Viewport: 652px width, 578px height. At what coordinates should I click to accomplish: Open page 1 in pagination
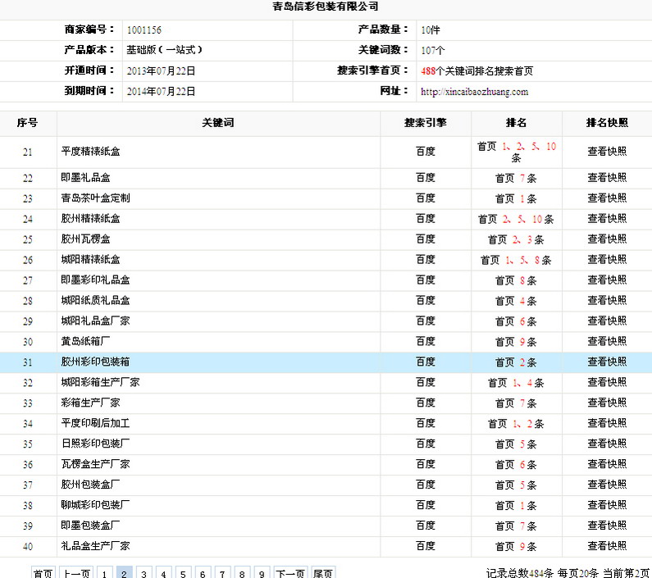[104, 574]
